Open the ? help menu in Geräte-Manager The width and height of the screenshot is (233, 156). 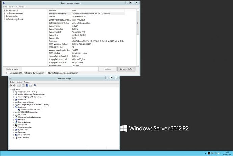pos(32,82)
